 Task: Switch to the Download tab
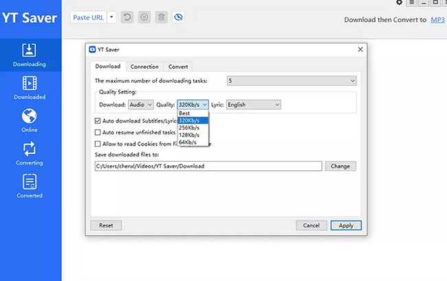pos(108,66)
